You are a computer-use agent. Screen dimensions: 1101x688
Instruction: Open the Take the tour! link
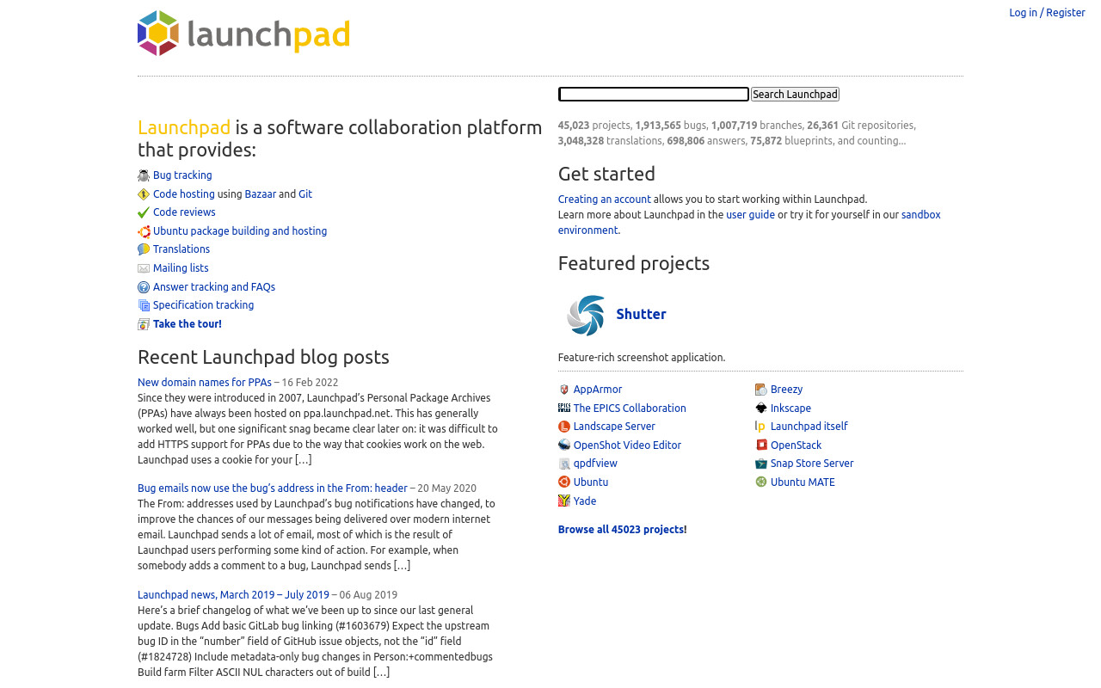pyautogui.click(x=188, y=324)
